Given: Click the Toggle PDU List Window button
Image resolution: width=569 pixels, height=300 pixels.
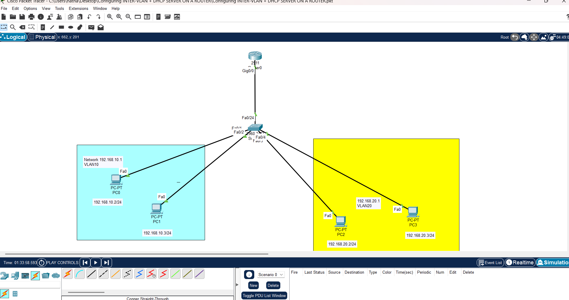Looking at the screenshot, I should (264, 296).
